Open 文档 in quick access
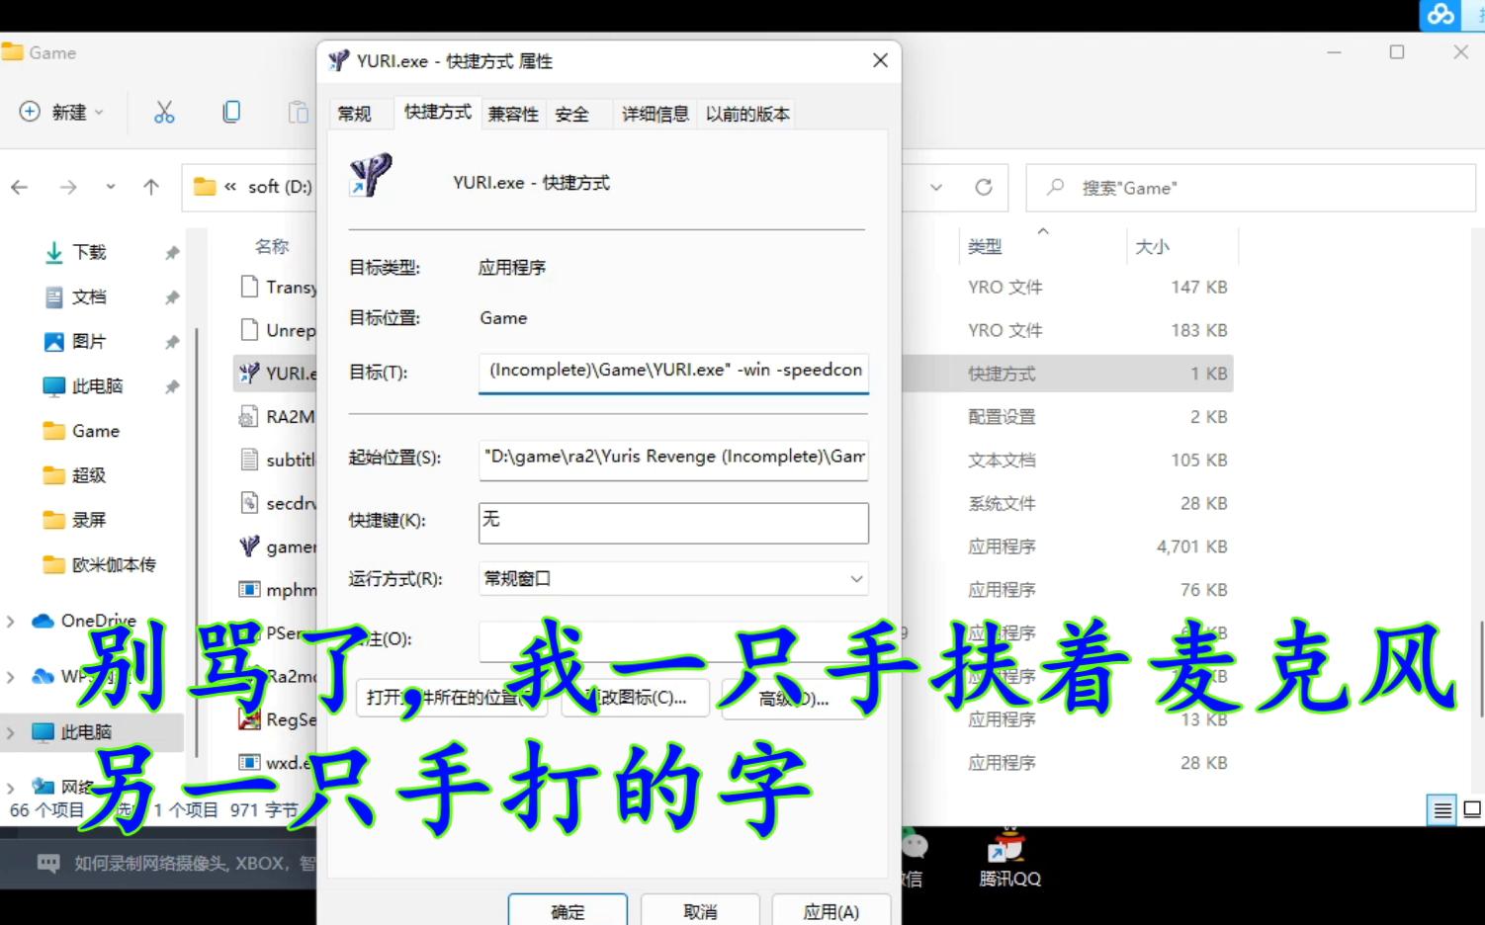 [89, 297]
